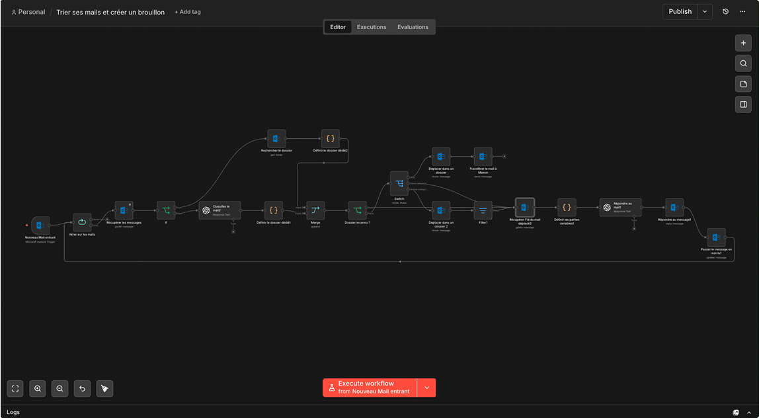
Task: Expand the Logs panel with the chevron
Action: [749, 413]
